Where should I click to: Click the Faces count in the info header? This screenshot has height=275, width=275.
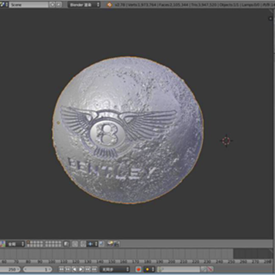[174, 5]
